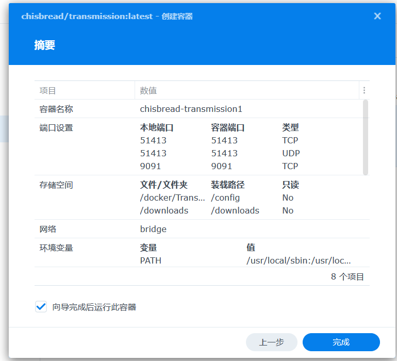397x361 pixels.
Task: Click the 值 sub-header
Action: (251, 247)
